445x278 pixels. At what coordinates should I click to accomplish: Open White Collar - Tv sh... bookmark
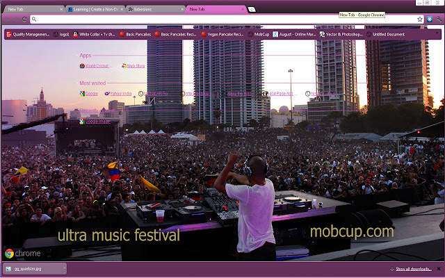coord(94,34)
